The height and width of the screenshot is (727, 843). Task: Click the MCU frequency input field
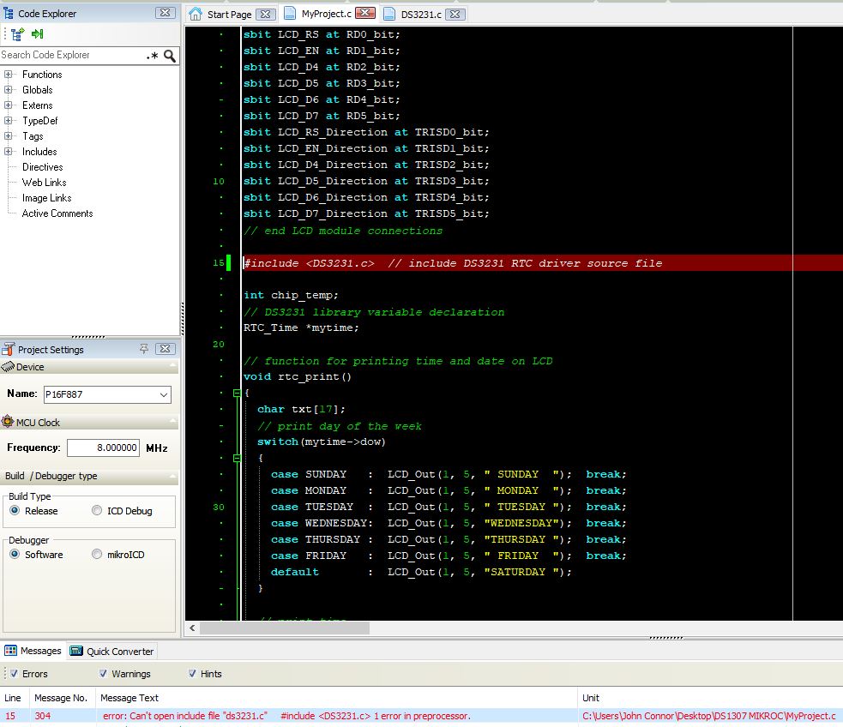[x=103, y=448]
